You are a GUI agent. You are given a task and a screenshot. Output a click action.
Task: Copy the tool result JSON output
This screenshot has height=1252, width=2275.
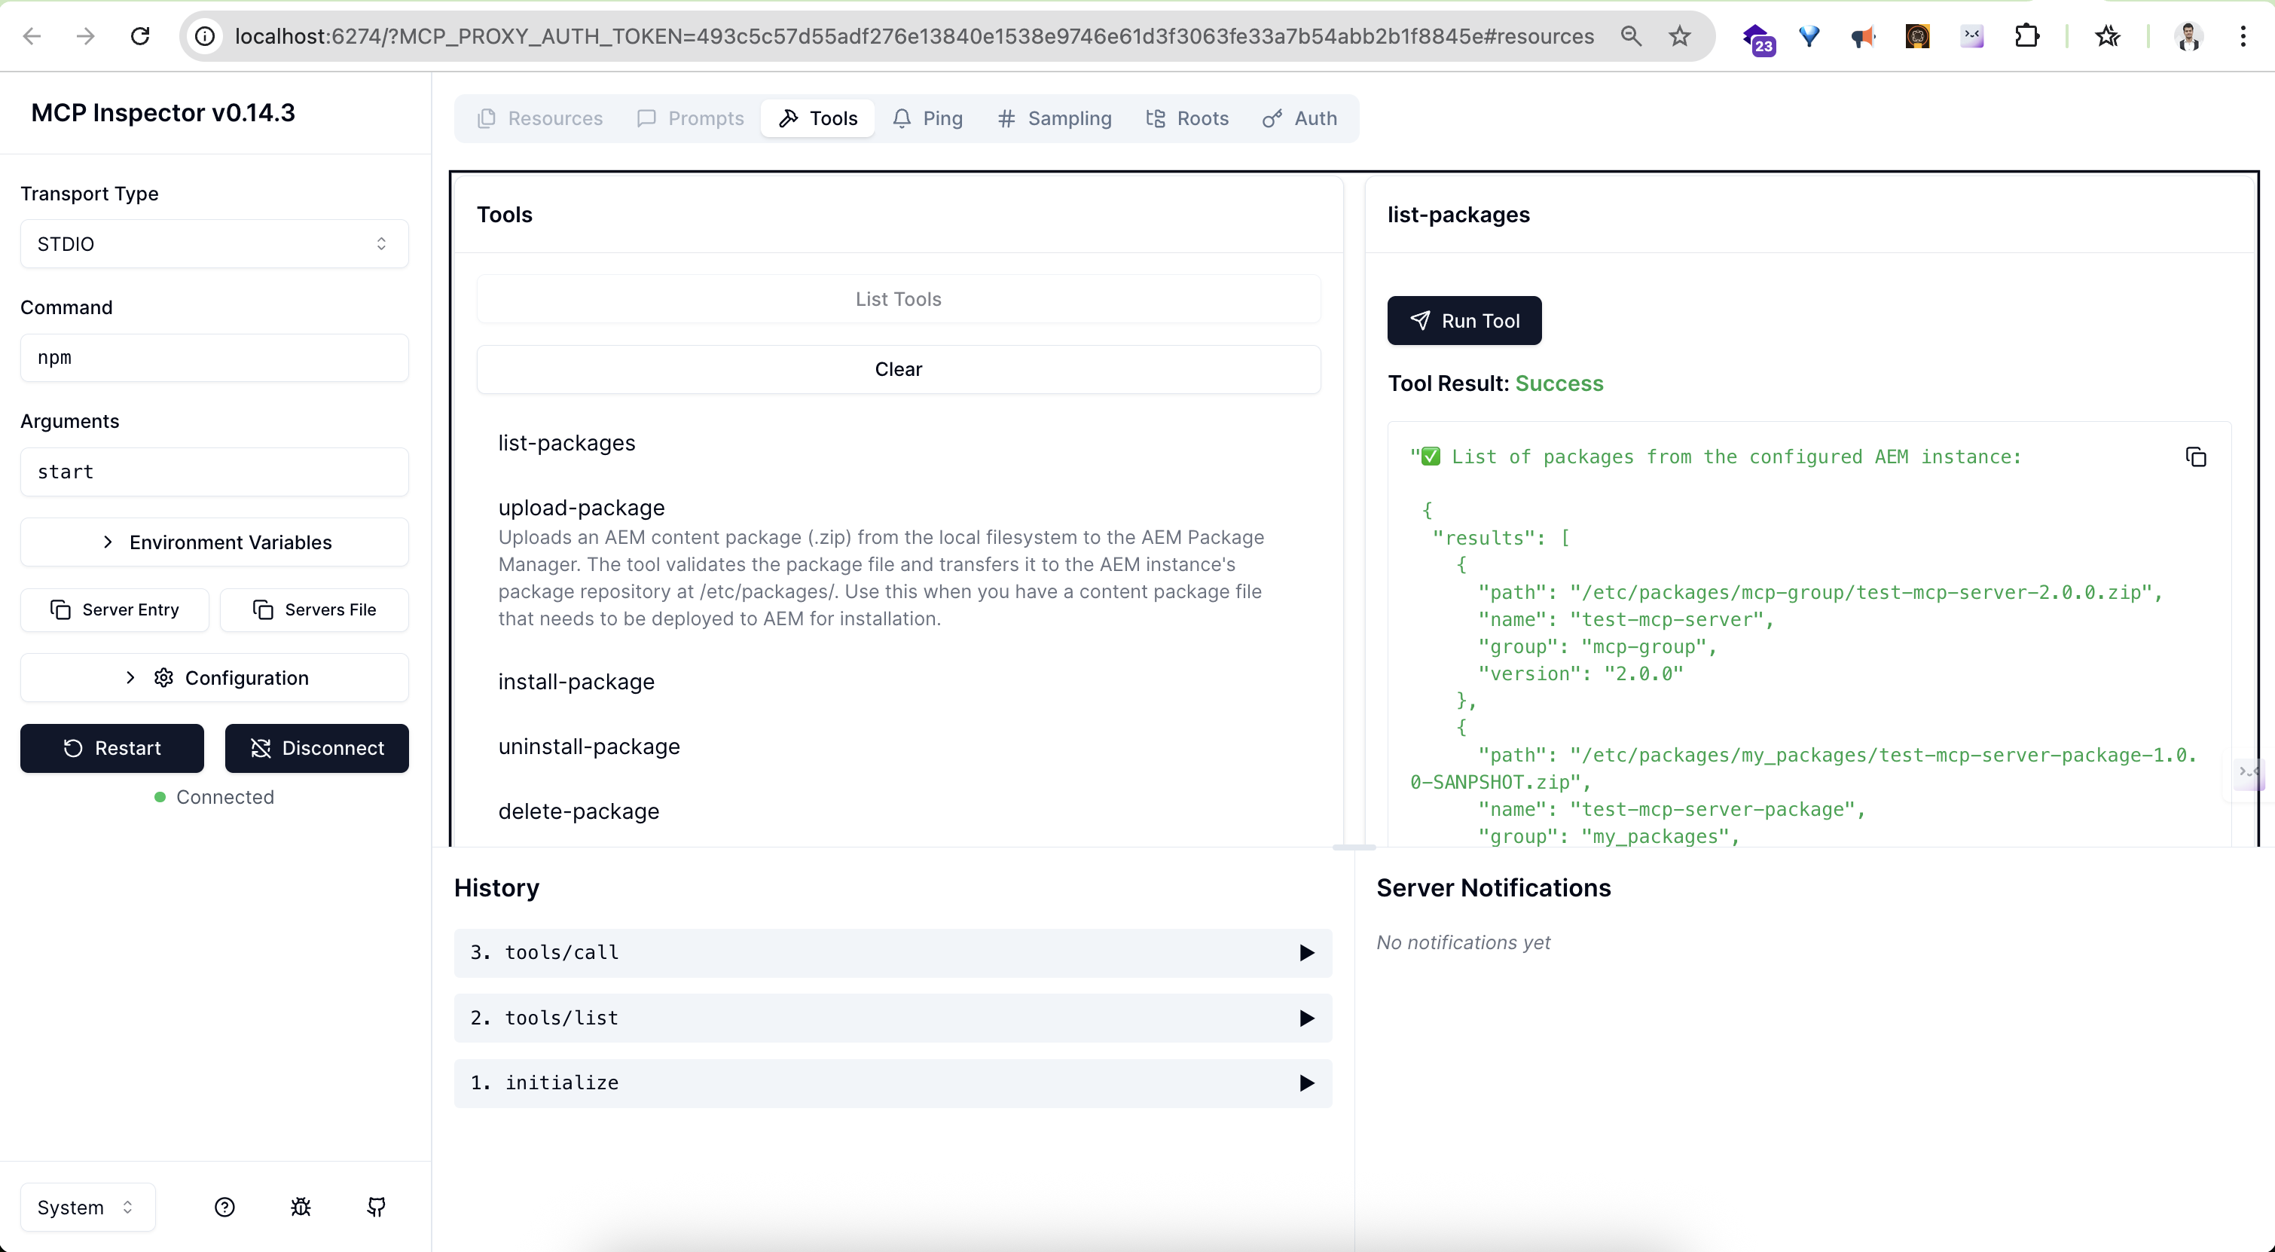coord(2197,457)
